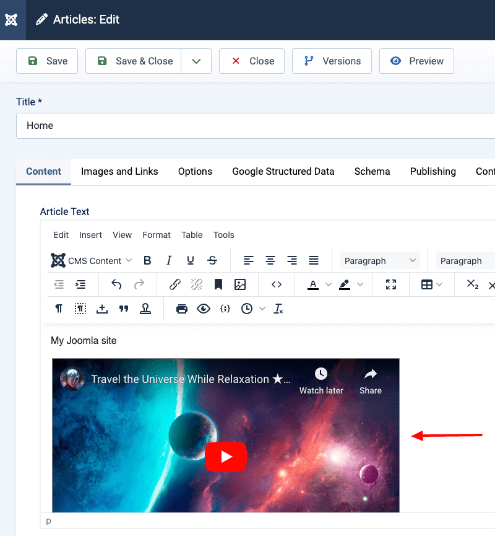Insert anchor bookmark icon
The image size is (495, 536).
218,284
